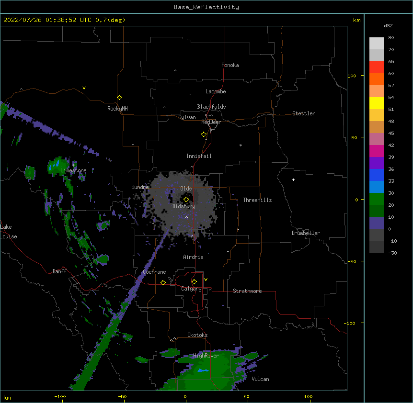Click the blue 36-33 dBZ legend swatch
The height and width of the screenshot is (403, 413).
tap(377, 175)
